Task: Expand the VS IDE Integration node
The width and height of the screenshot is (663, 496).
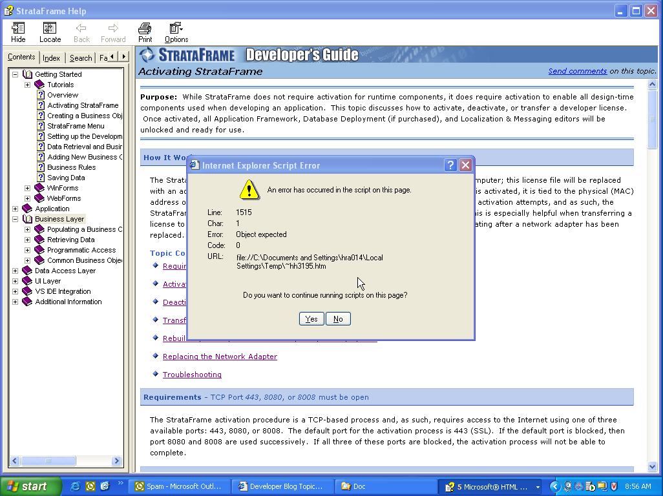Action: 15,291
